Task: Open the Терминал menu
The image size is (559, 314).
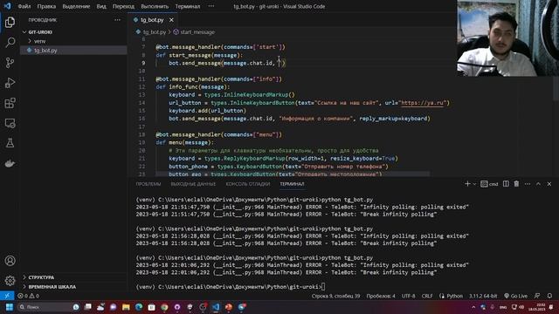Action: pos(188,6)
